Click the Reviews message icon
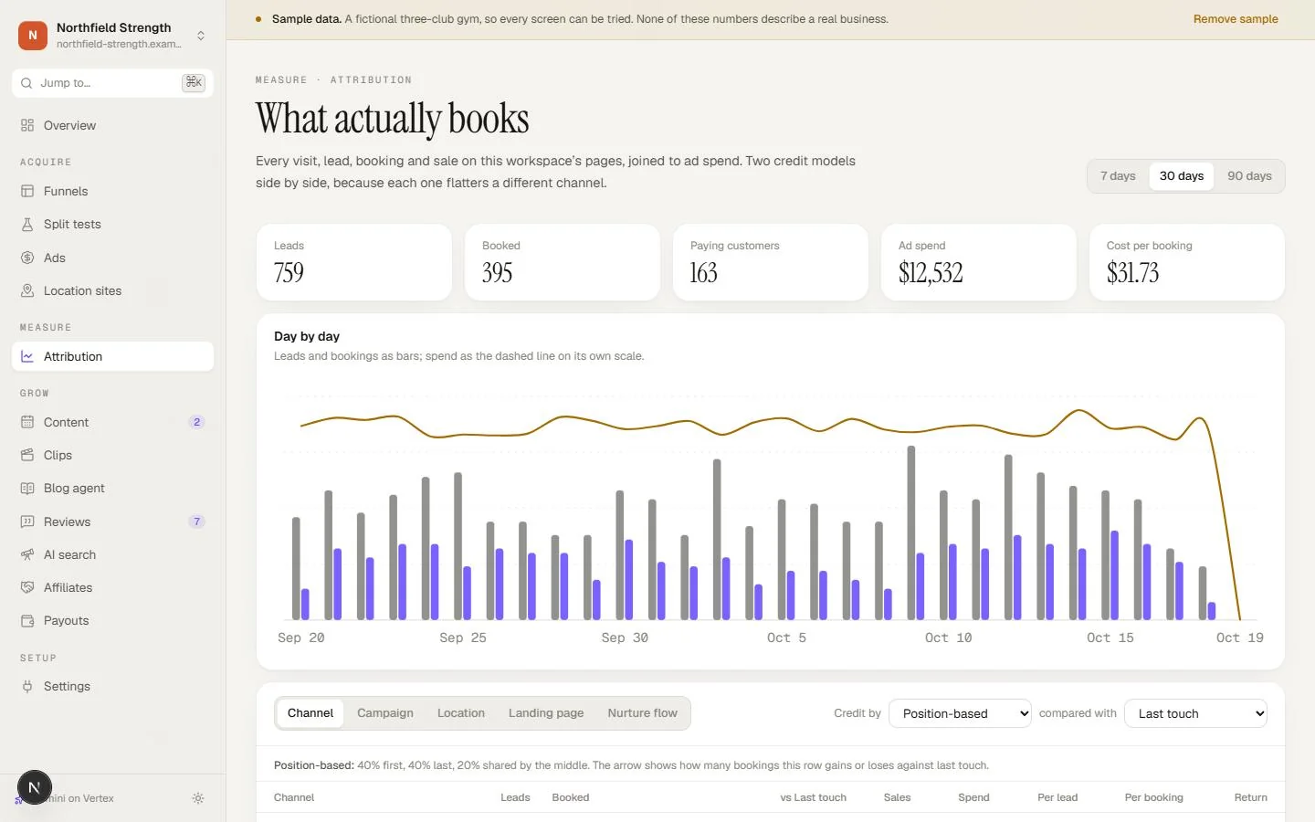The height and width of the screenshot is (822, 1315). (x=27, y=522)
